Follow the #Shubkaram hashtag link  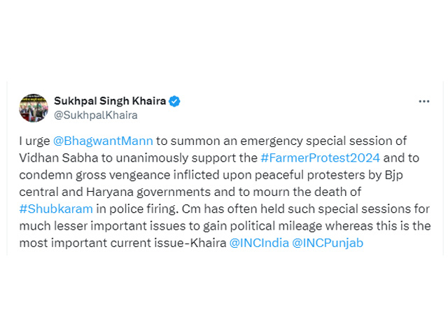click(56, 209)
